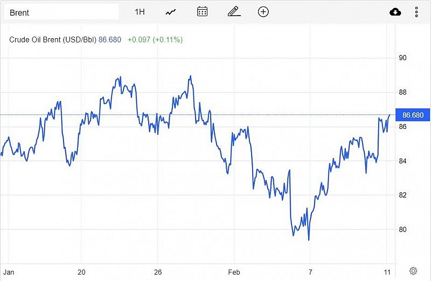
Task: Open the calendar date range picker
Action: coord(202,12)
